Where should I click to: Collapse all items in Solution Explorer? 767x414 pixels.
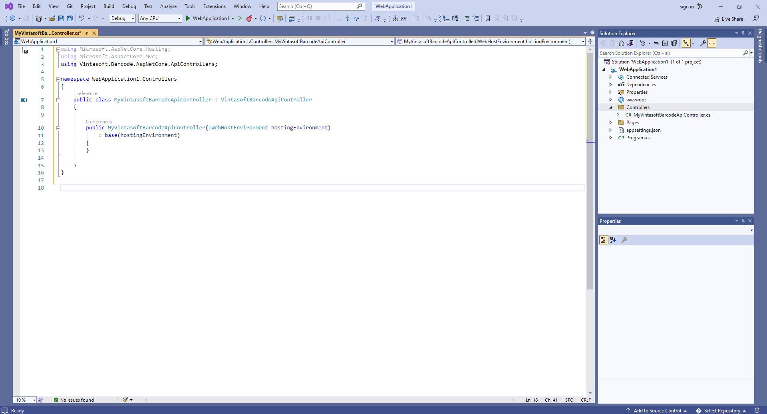pos(665,43)
